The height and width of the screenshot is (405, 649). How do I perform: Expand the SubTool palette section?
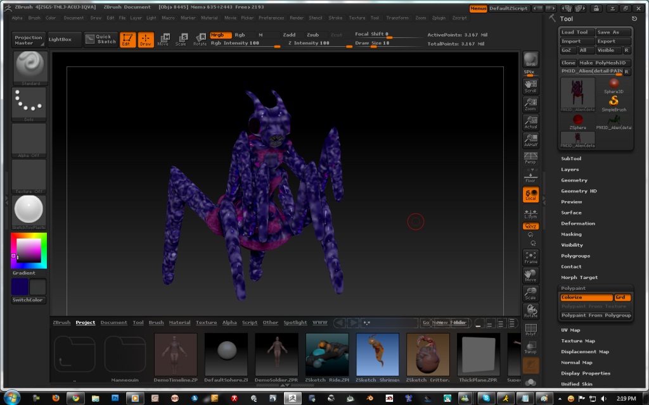pyautogui.click(x=571, y=159)
